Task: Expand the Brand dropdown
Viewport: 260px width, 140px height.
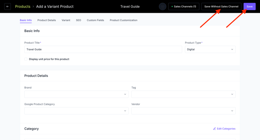Action: tap(76, 94)
